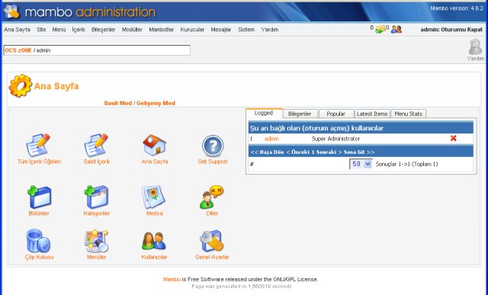Click the Super Administrator text
The width and height of the screenshot is (488, 295).
coord(335,139)
